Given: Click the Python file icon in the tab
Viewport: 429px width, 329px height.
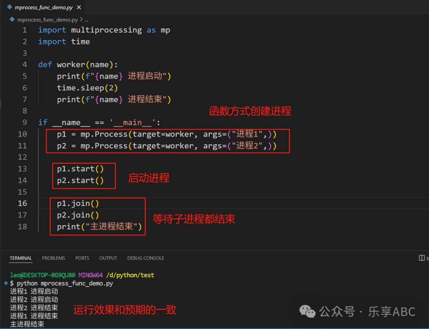Looking at the screenshot, I should (x=10, y=8).
